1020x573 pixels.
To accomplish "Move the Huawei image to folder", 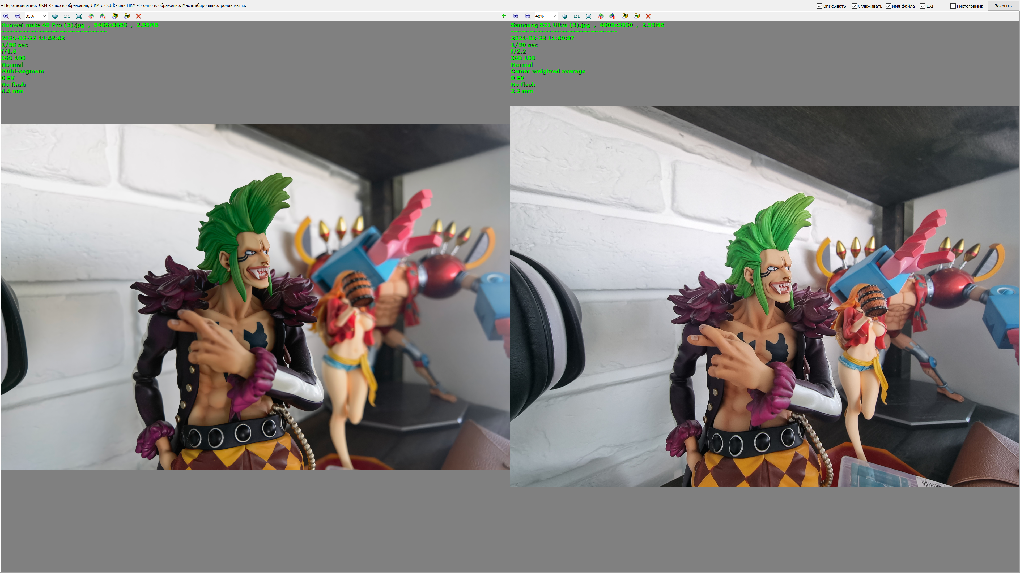I will coord(127,16).
